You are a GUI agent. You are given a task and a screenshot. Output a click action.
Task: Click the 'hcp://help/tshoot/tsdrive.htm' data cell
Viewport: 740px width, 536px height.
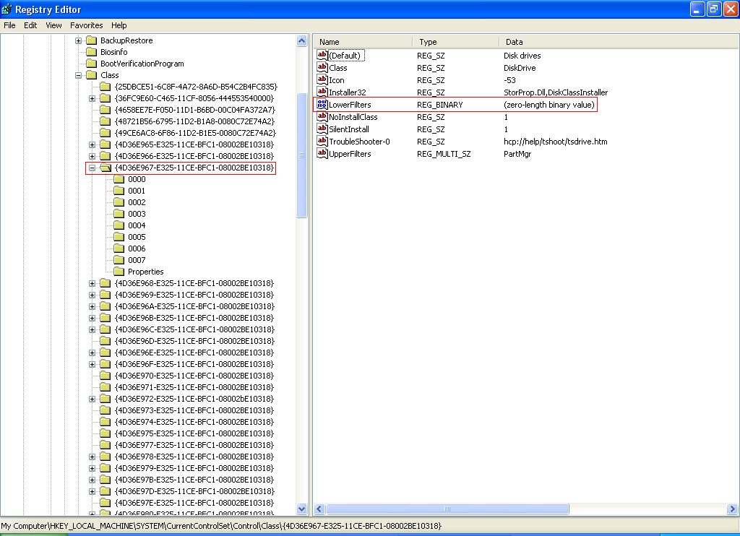coord(556,142)
